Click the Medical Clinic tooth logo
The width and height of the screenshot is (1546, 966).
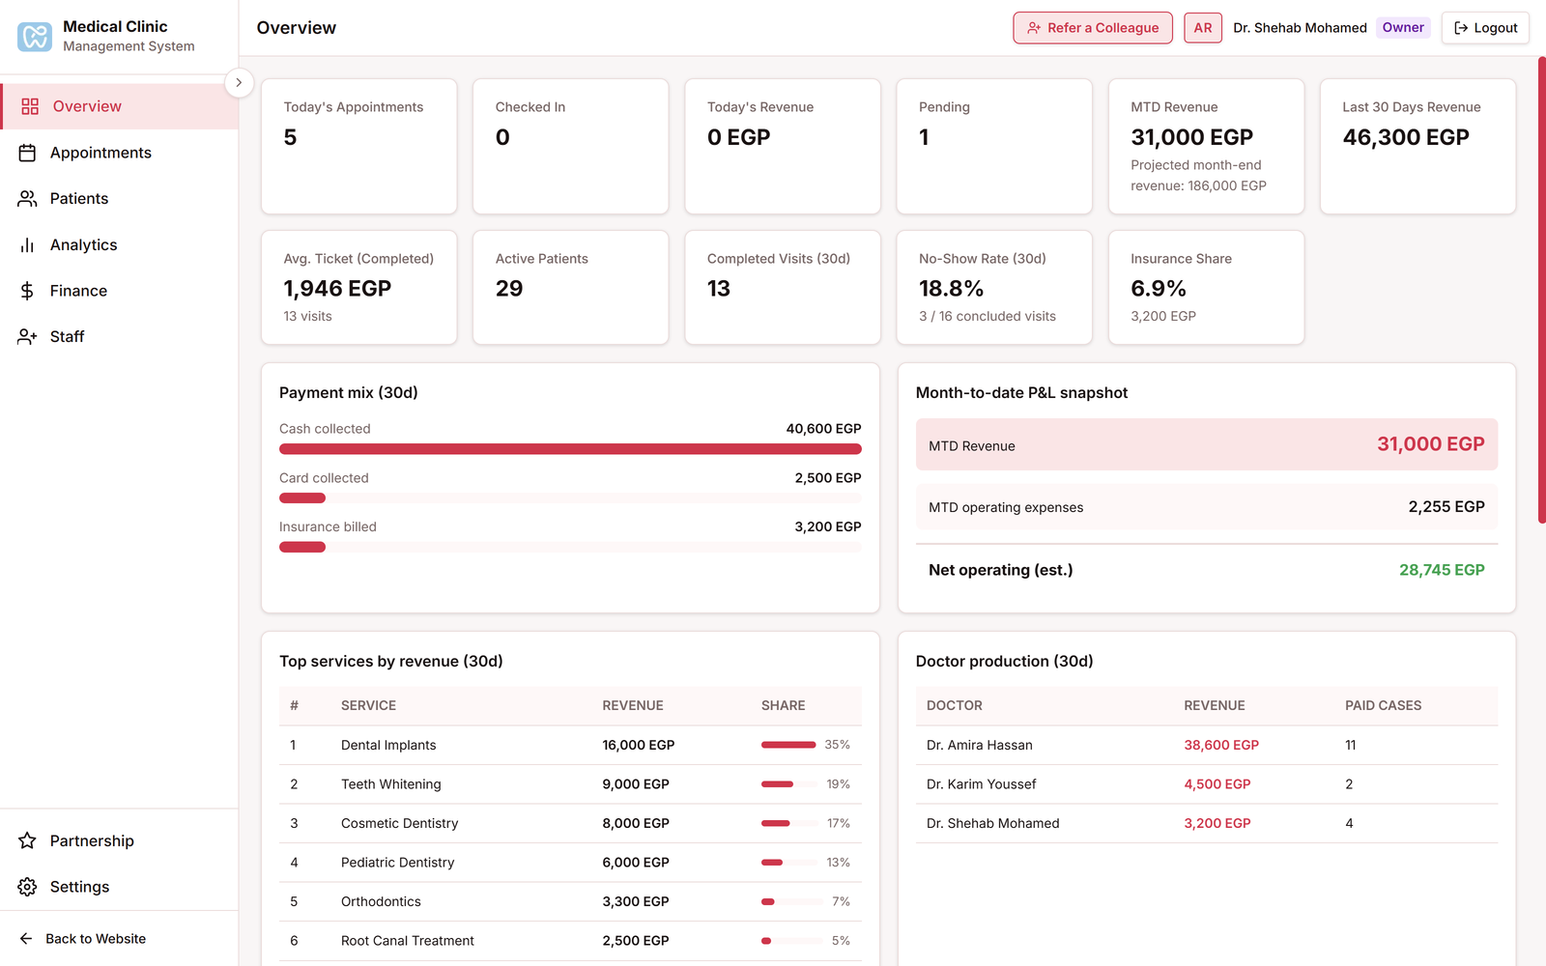(35, 37)
